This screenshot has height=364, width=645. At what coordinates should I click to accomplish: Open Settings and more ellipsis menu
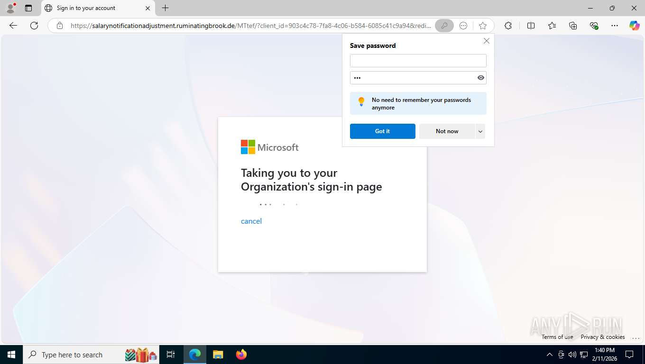click(x=615, y=26)
